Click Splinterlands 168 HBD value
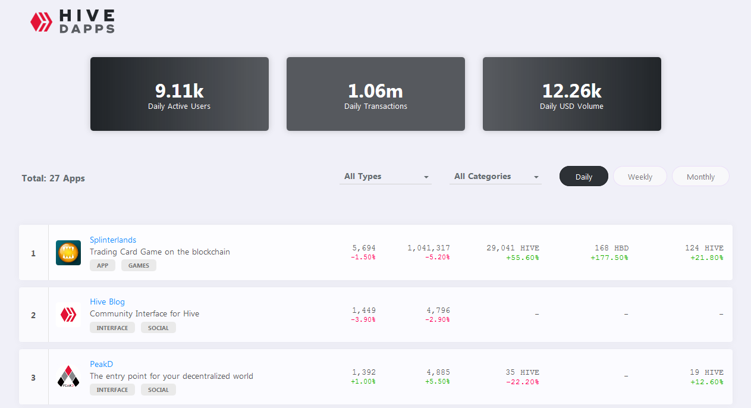Image resolution: width=751 pixels, height=408 pixels. click(x=611, y=248)
